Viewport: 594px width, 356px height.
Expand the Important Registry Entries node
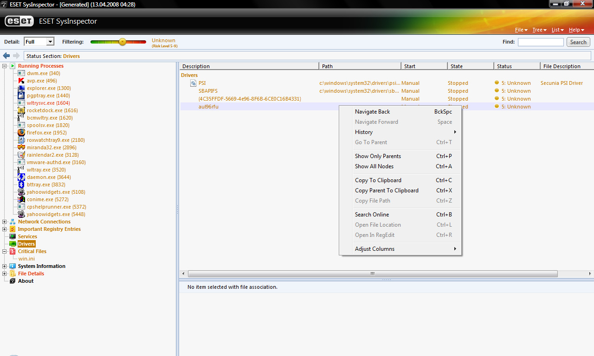point(5,229)
